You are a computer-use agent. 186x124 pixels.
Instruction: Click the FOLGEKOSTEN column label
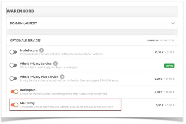coord(167,41)
